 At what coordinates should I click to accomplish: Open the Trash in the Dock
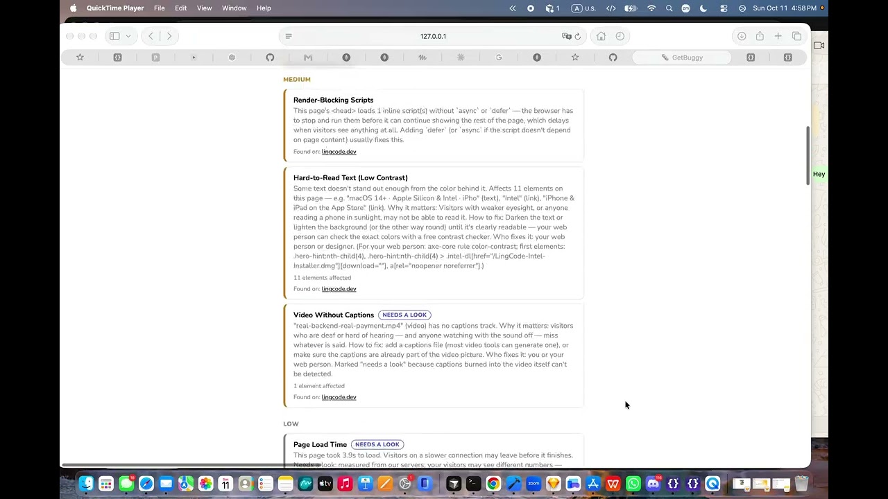[x=801, y=484]
